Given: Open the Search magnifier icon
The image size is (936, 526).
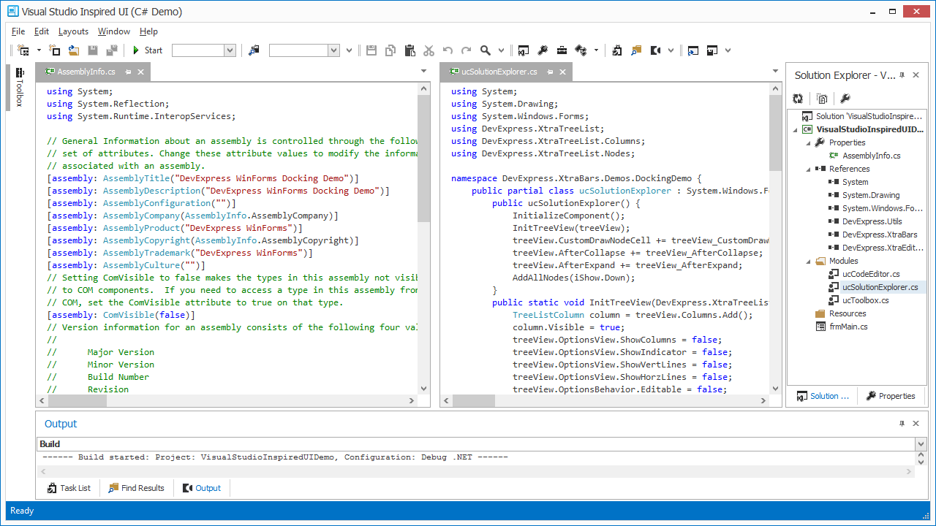Looking at the screenshot, I should pos(486,50).
